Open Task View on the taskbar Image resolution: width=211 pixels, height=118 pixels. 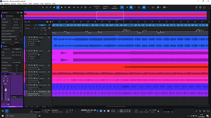[x=39, y=116]
